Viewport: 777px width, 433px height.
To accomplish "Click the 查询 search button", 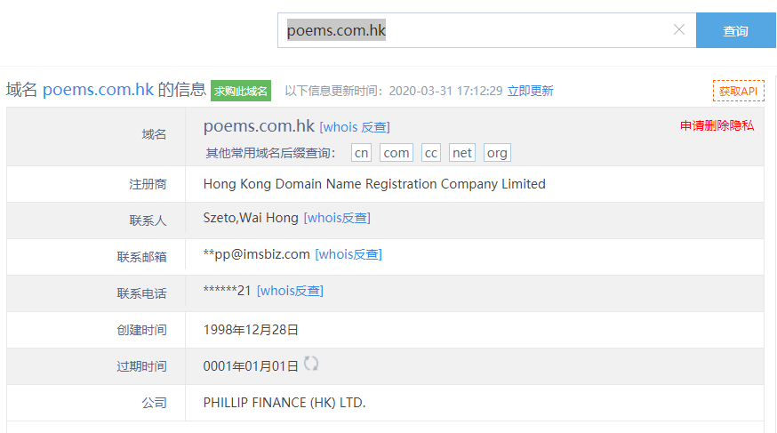I will pyautogui.click(x=735, y=31).
